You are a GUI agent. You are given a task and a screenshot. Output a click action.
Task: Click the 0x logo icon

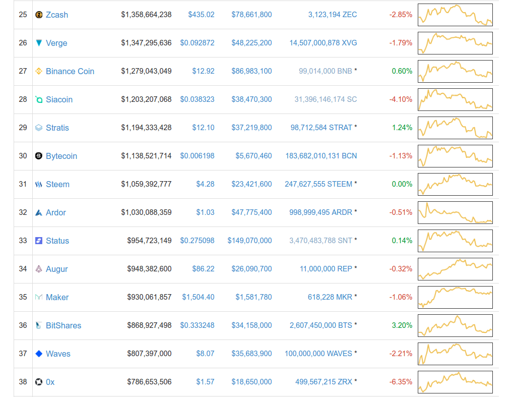click(x=39, y=382)
